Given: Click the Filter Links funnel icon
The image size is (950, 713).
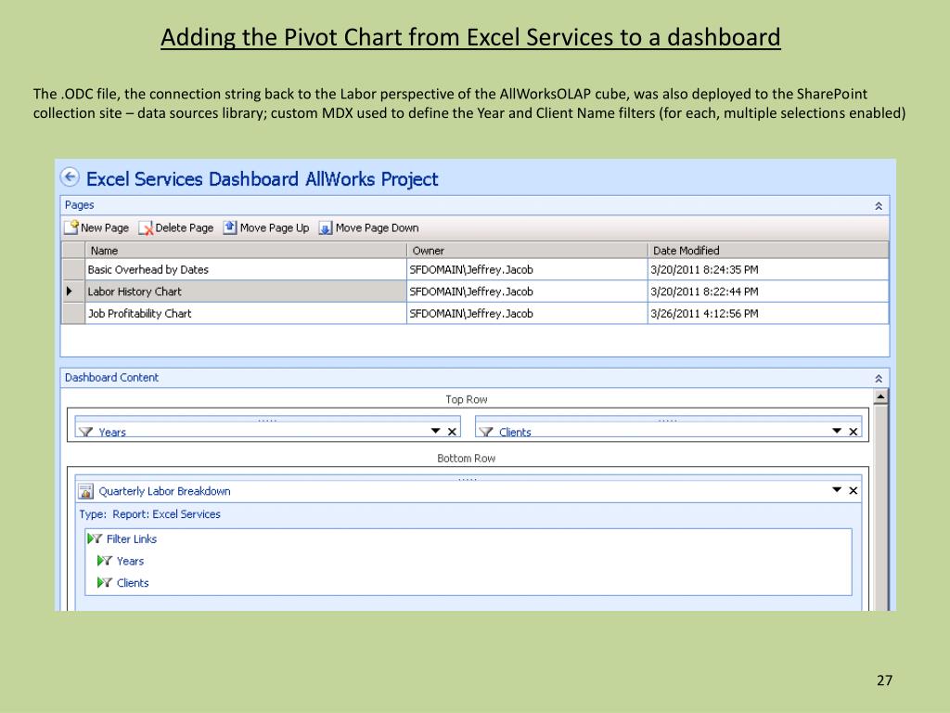Looking at the screenshot, I should [x=95, y=538].
